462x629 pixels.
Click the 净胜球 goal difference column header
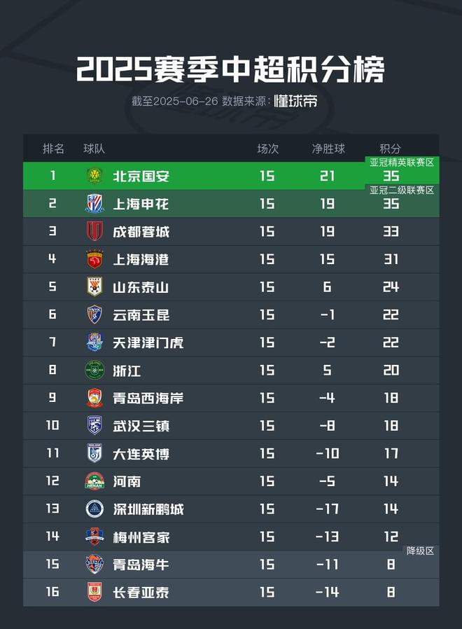point(328,148)
